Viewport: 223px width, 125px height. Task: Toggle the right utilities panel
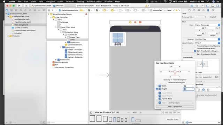tap(217, 6)
